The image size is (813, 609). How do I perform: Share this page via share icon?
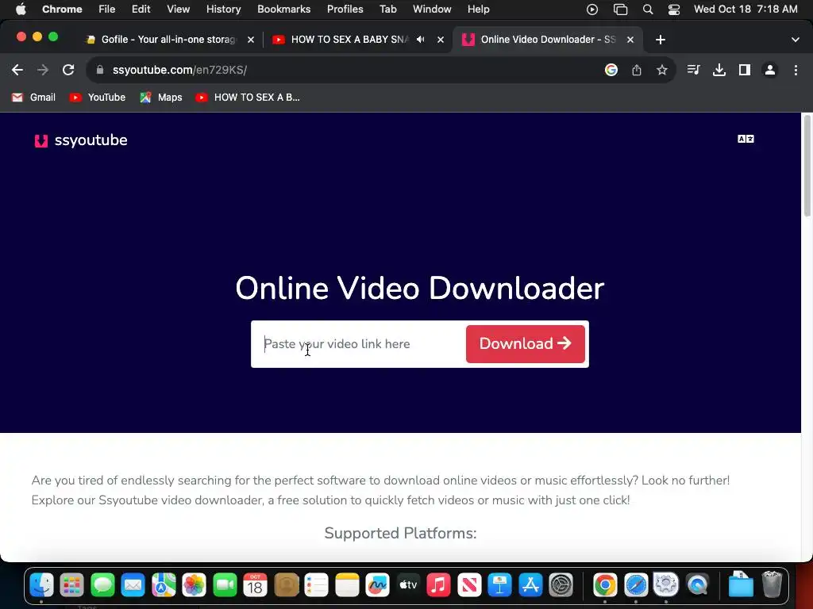coord(637,70)
